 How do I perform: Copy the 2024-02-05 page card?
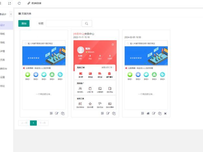coord(160,113)
